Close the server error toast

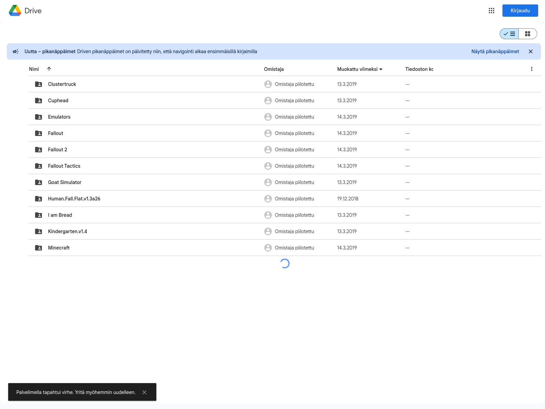coord(144,392)
